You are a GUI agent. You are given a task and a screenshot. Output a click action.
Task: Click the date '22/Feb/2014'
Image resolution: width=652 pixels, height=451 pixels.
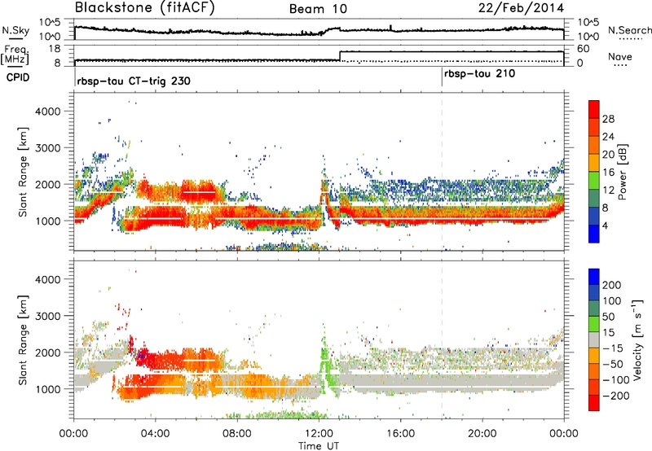tap(521, 8)
